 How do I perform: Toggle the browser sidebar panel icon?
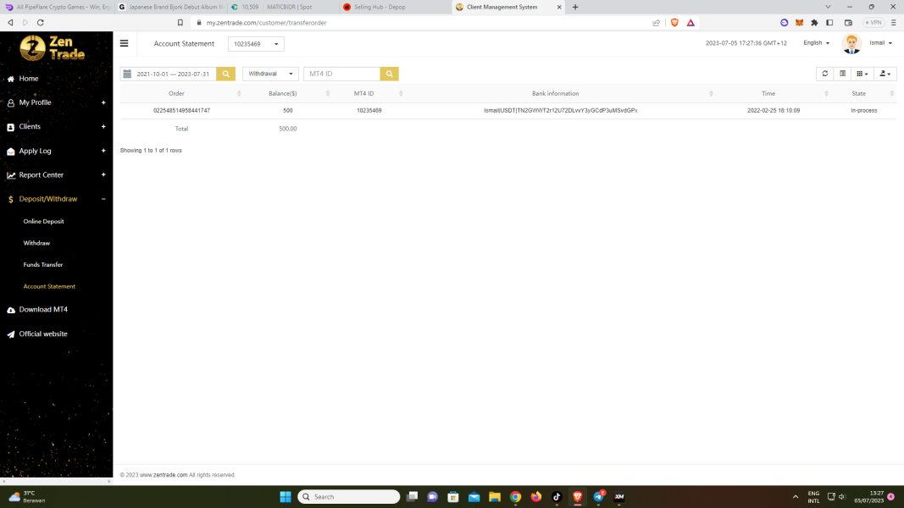point(829,23)
